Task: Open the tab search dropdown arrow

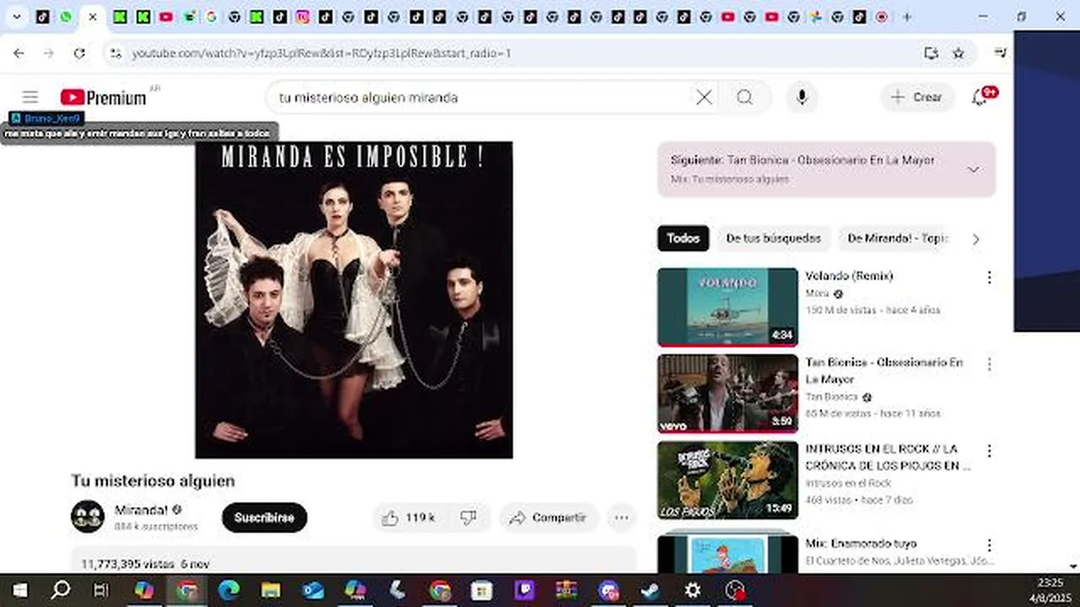Action: (x=16, y=16)
